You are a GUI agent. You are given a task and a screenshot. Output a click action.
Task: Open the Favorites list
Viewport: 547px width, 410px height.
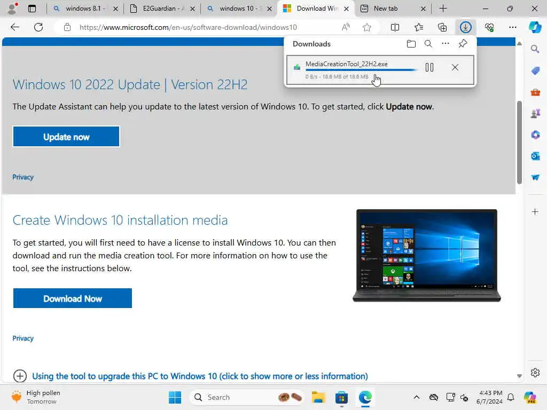419,27
